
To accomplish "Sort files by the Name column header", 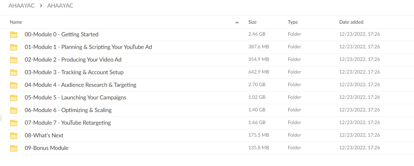I will pos(16,22).
